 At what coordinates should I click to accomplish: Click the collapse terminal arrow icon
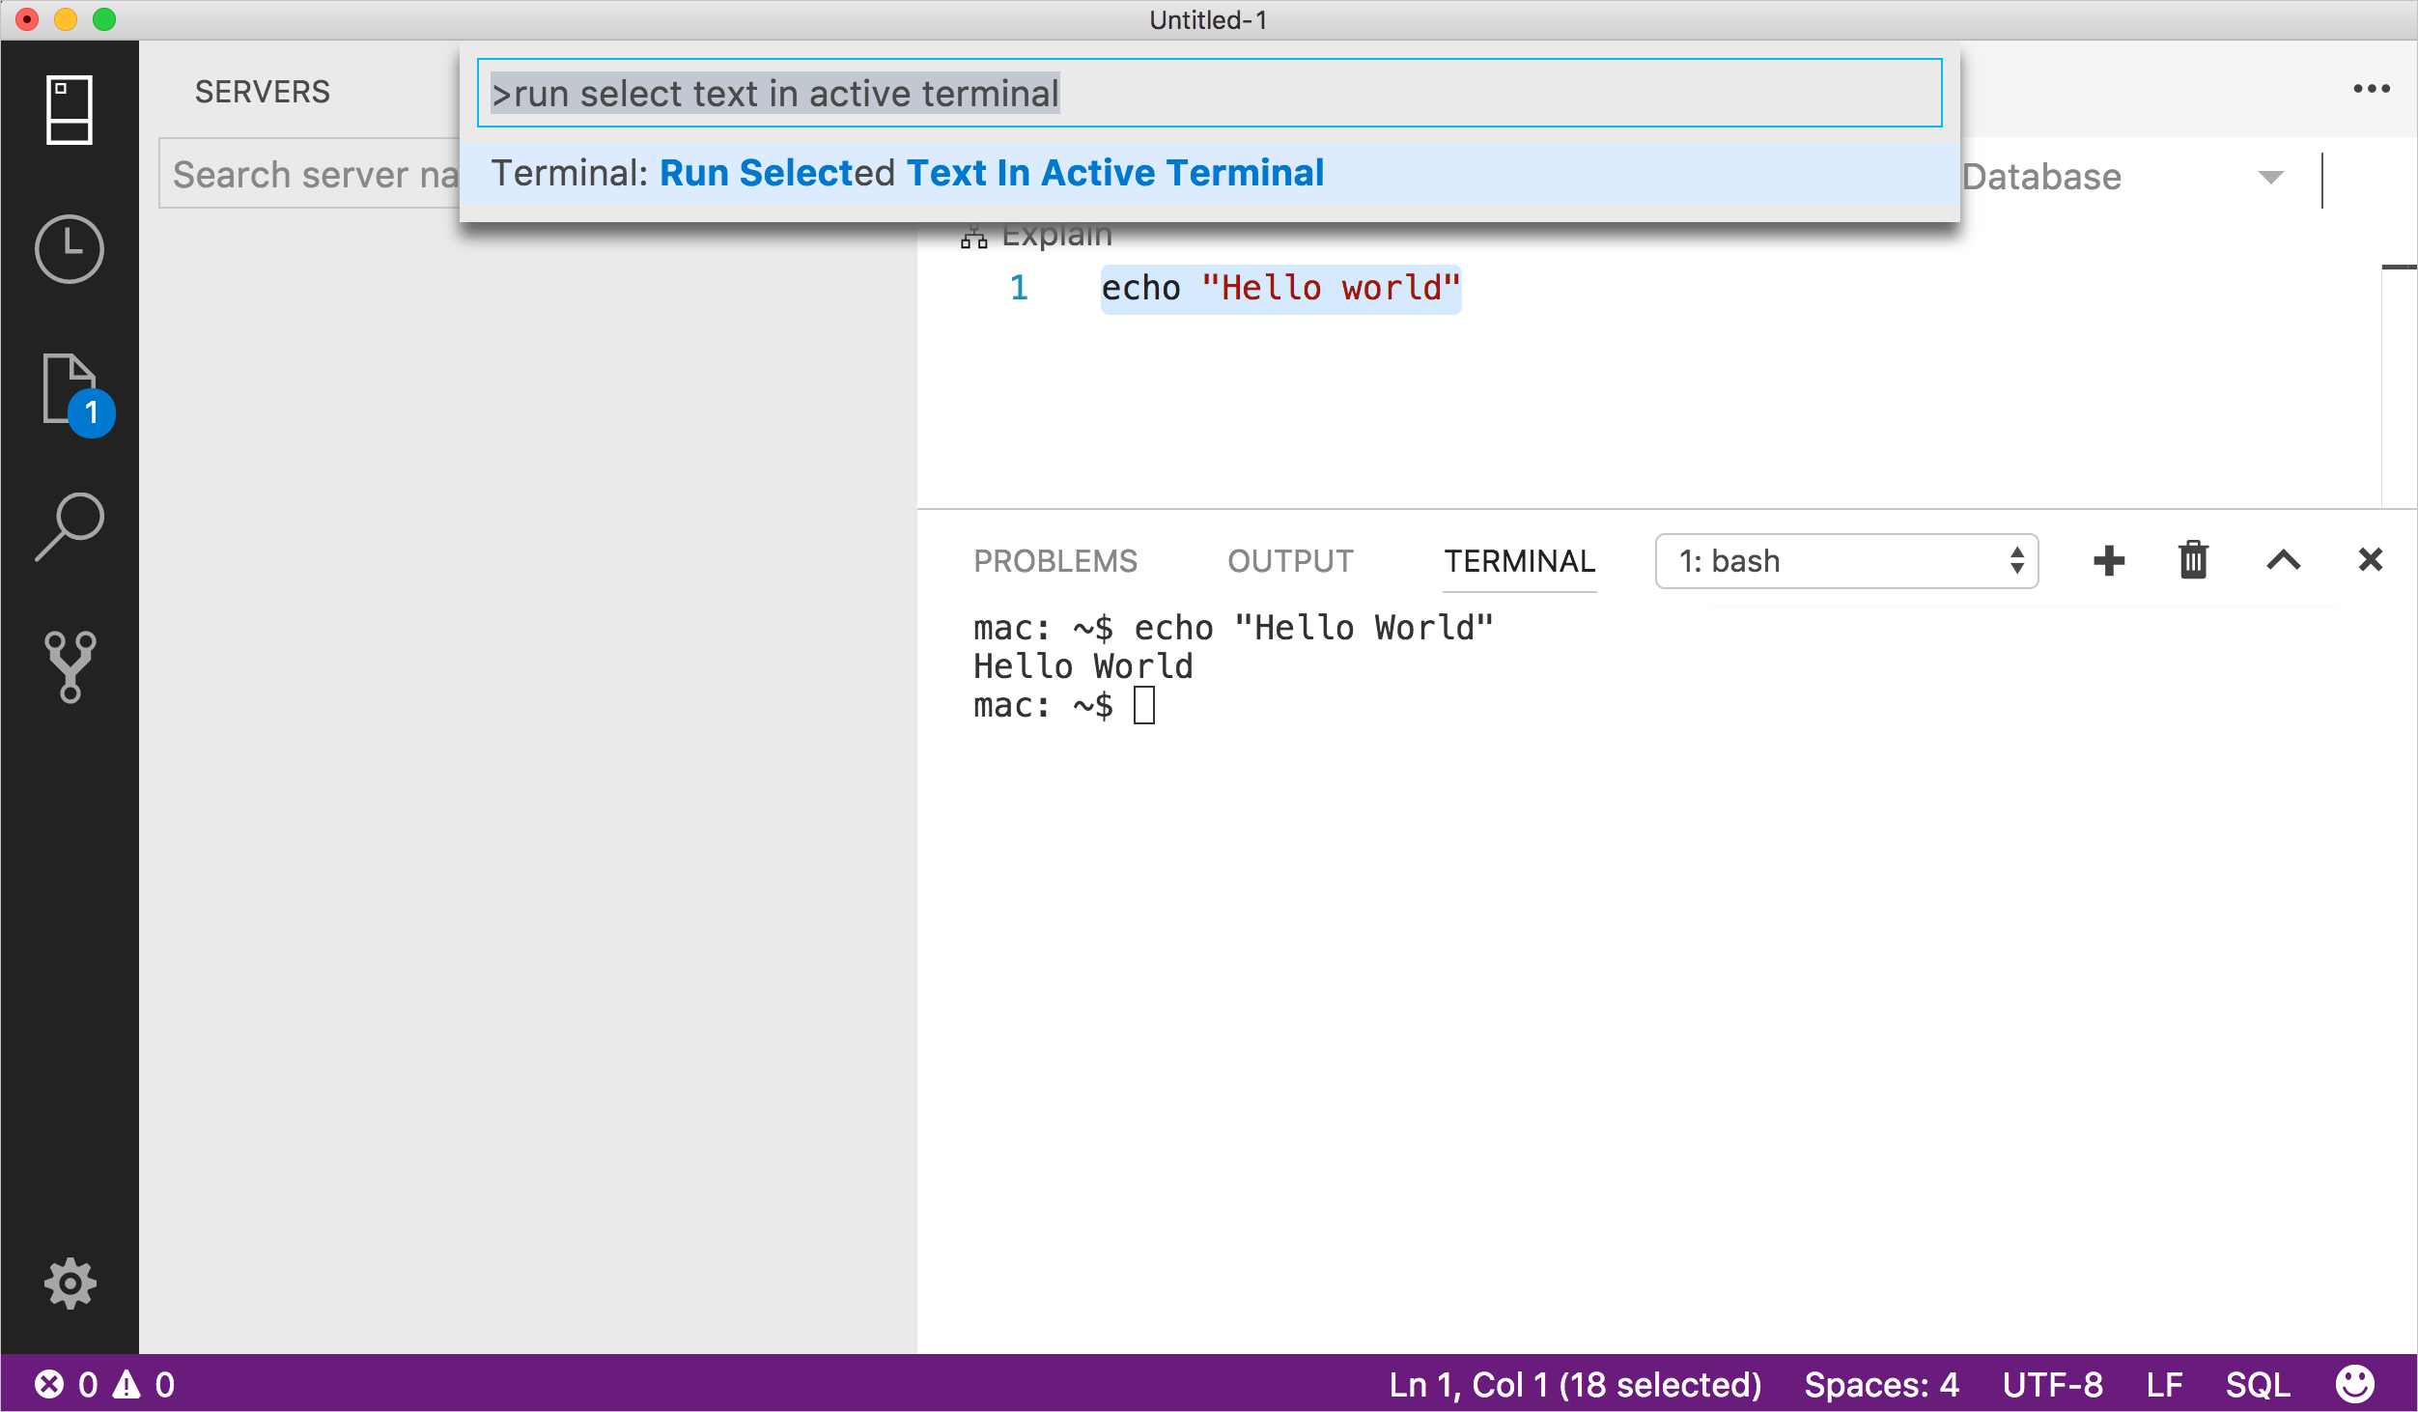pyautogui.click(x=2284, y=560)
